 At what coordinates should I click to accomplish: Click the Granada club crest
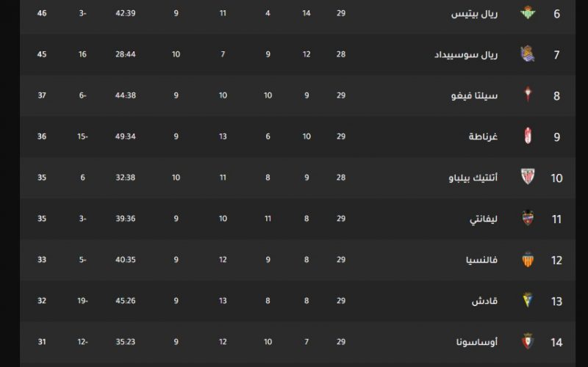click(x=528, y=136)
